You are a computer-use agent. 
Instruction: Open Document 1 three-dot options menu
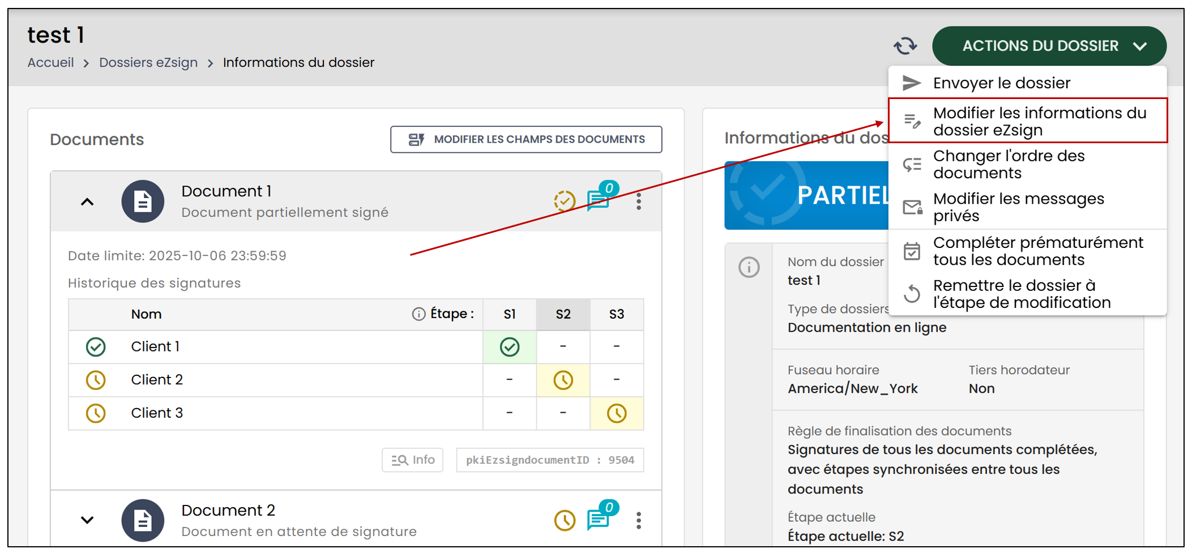click(639, 202)
